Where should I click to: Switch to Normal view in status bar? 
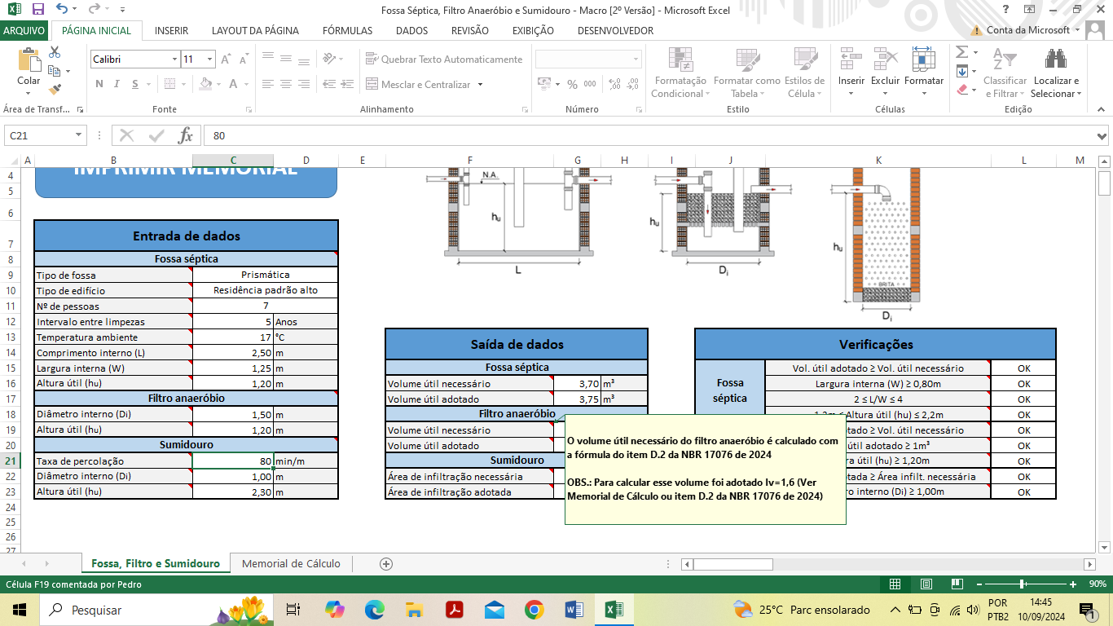click(895, 584)
